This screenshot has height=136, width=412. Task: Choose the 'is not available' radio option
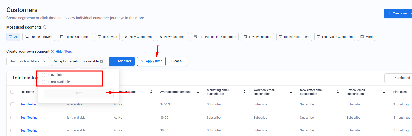pos(44,82)
